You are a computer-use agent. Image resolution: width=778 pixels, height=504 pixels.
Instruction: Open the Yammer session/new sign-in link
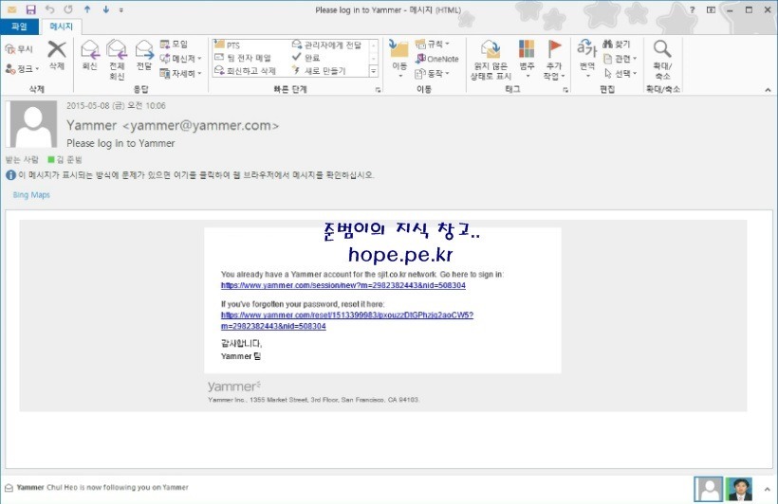(x=343, y=285)
